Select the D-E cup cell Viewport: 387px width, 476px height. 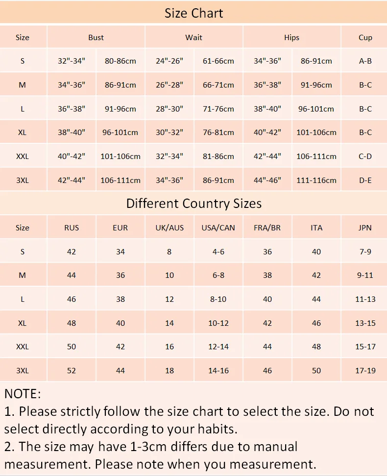[x=365, y=181]
